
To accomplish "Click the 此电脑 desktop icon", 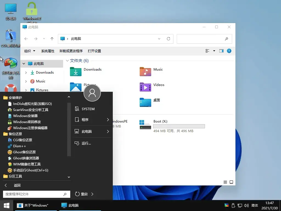I will coord(11,12).
